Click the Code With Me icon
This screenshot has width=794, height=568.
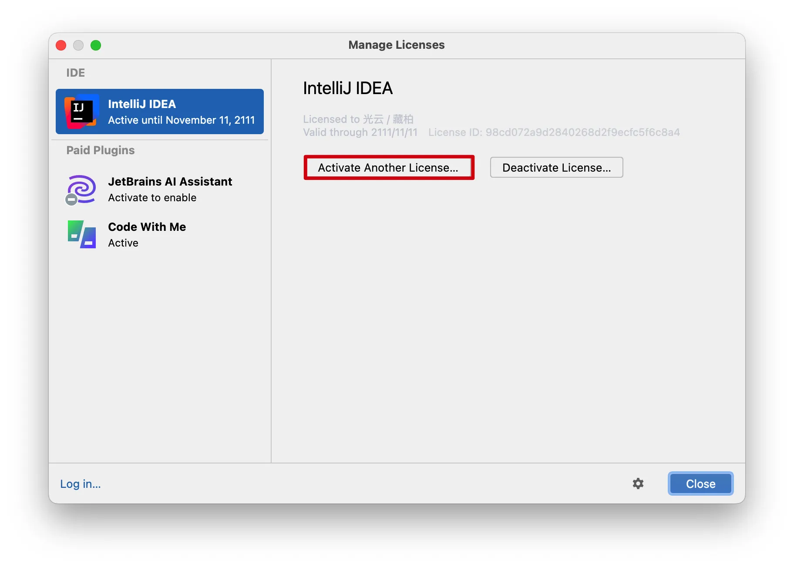click(81, 234)
